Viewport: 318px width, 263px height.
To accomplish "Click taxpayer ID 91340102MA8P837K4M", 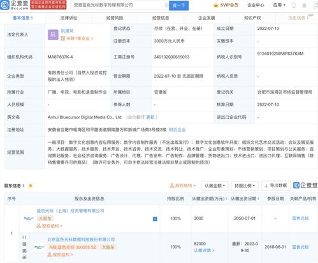I will pos(280,53).
